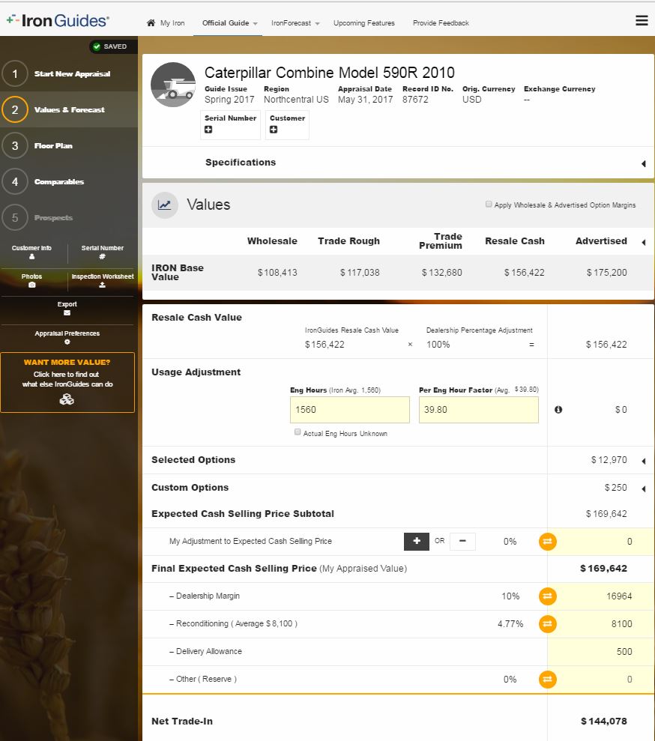
Task: Click the Reconditioning amount field
Action: (600, 624)
